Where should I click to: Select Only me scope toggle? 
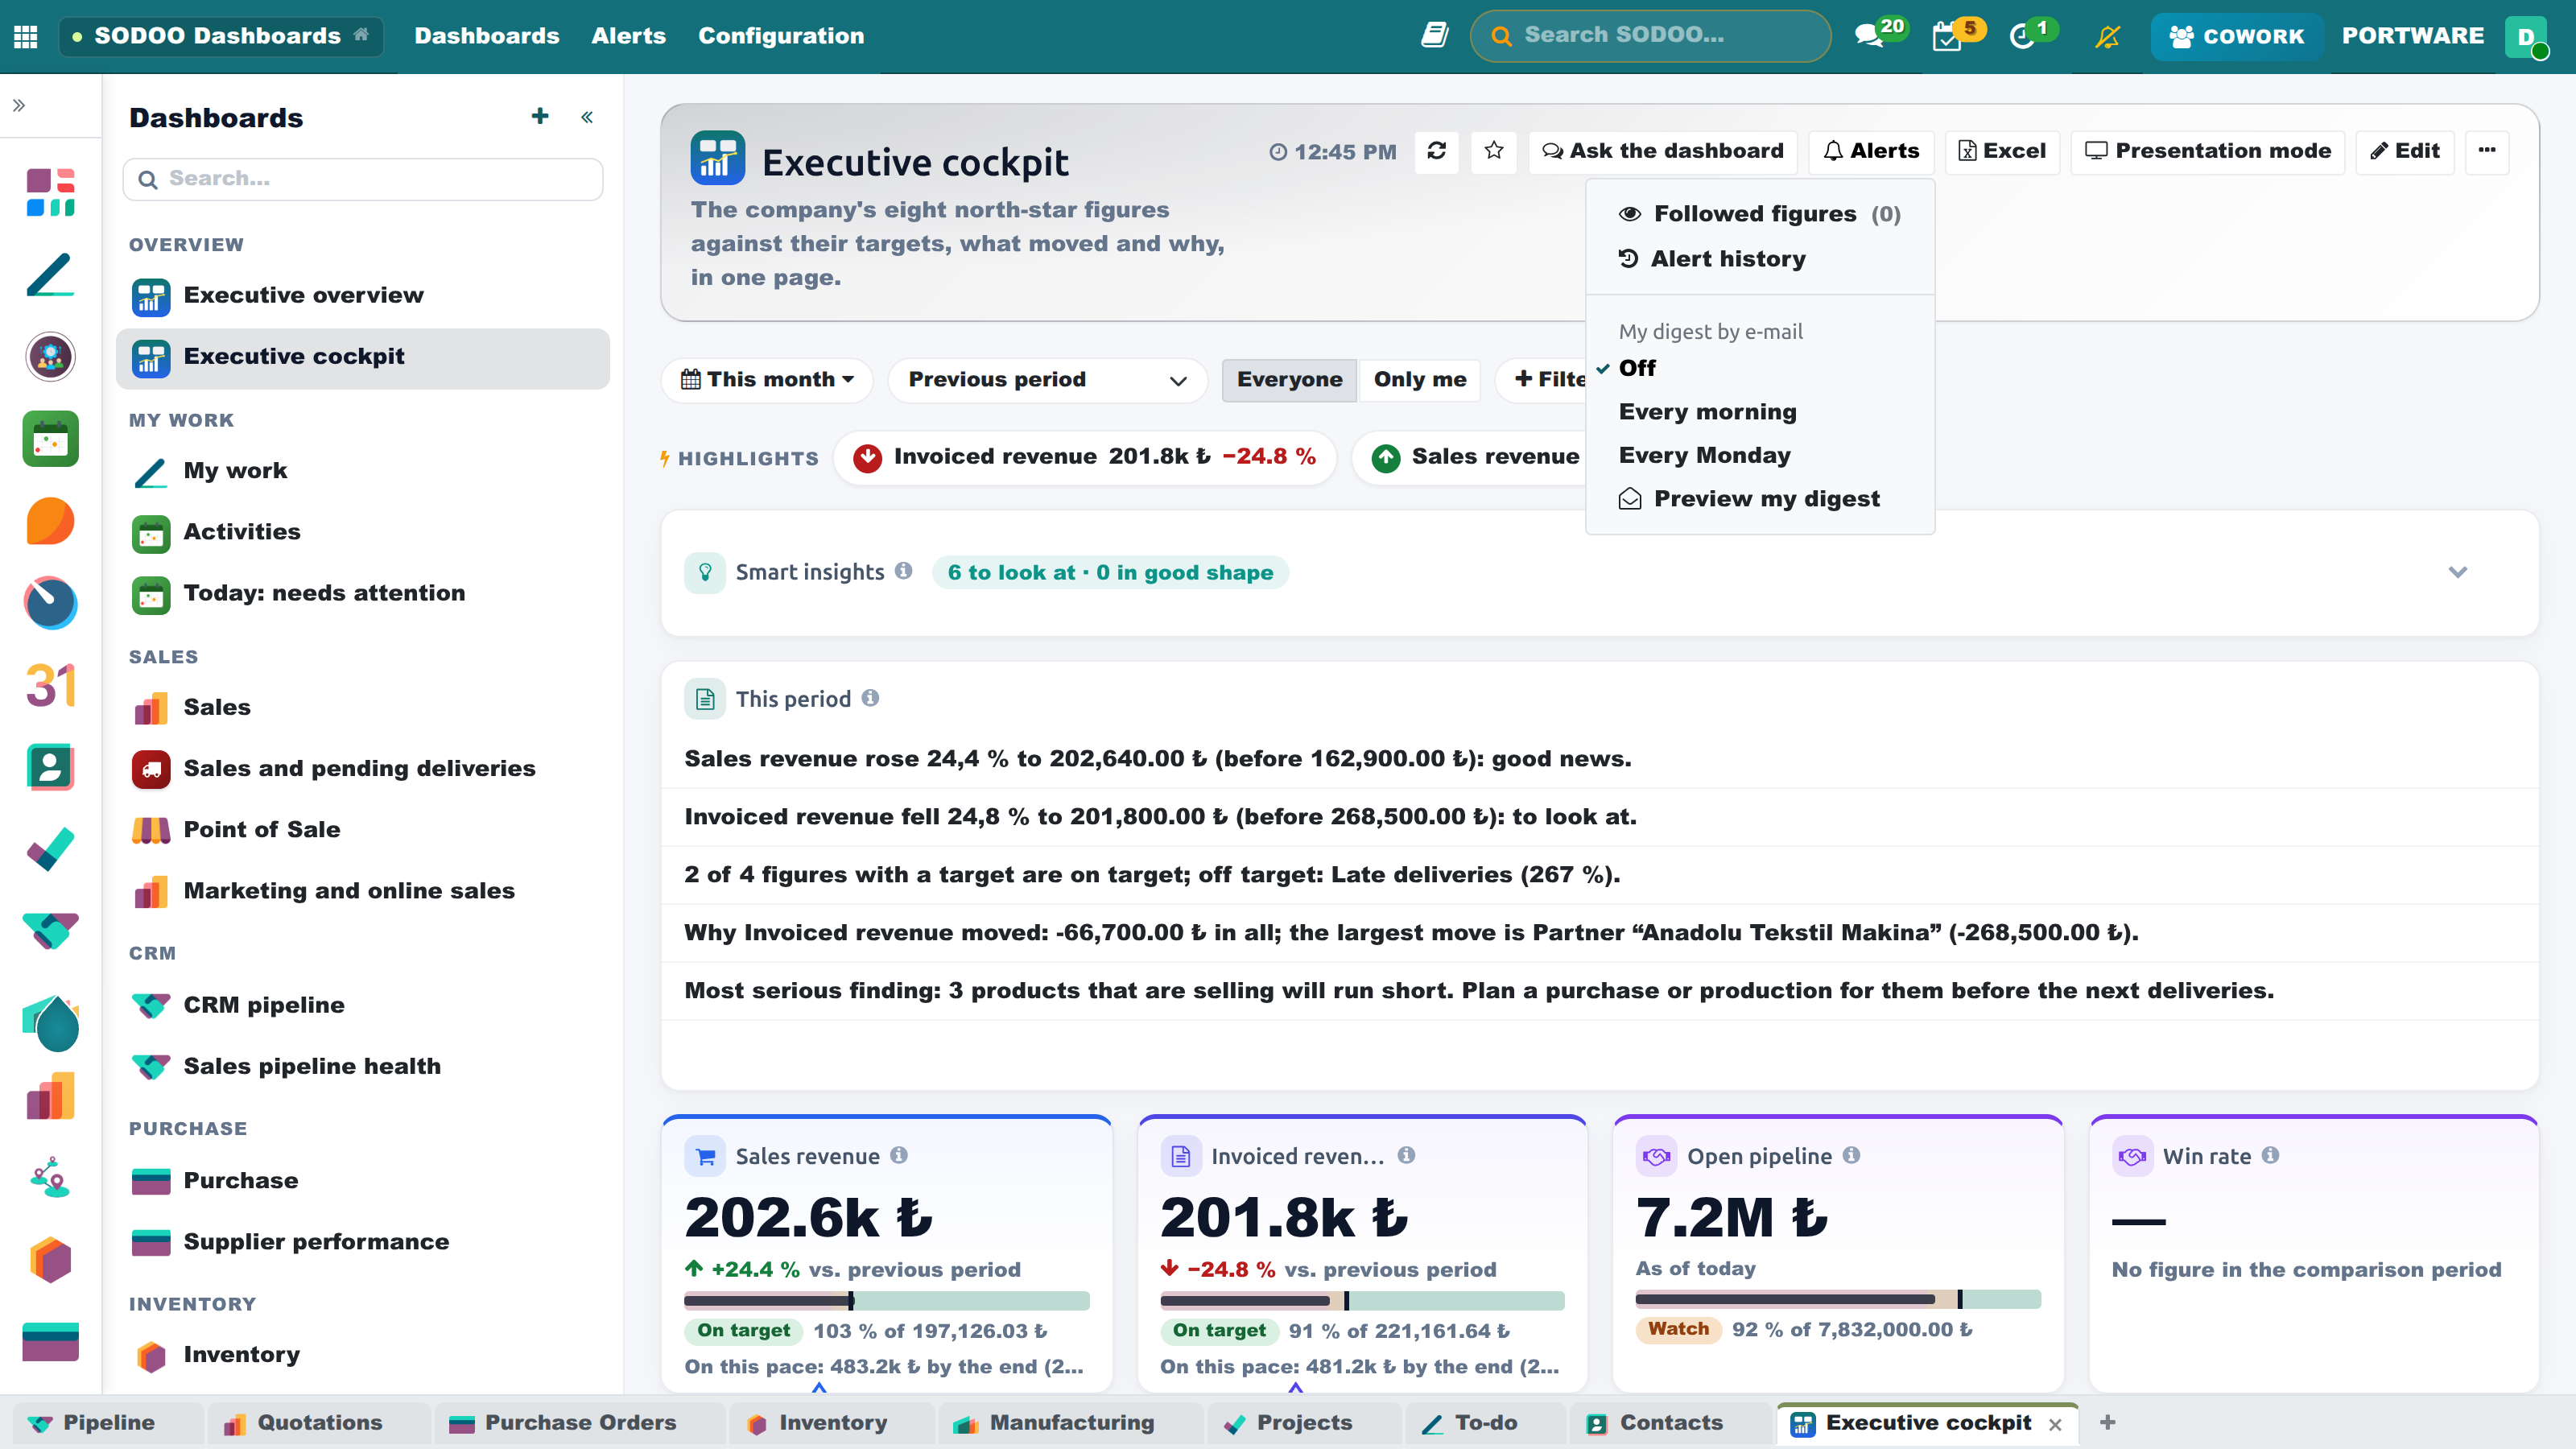click(1420, 380)
